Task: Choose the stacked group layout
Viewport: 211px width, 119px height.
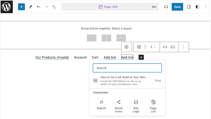Action: click(x=121, y=38)
